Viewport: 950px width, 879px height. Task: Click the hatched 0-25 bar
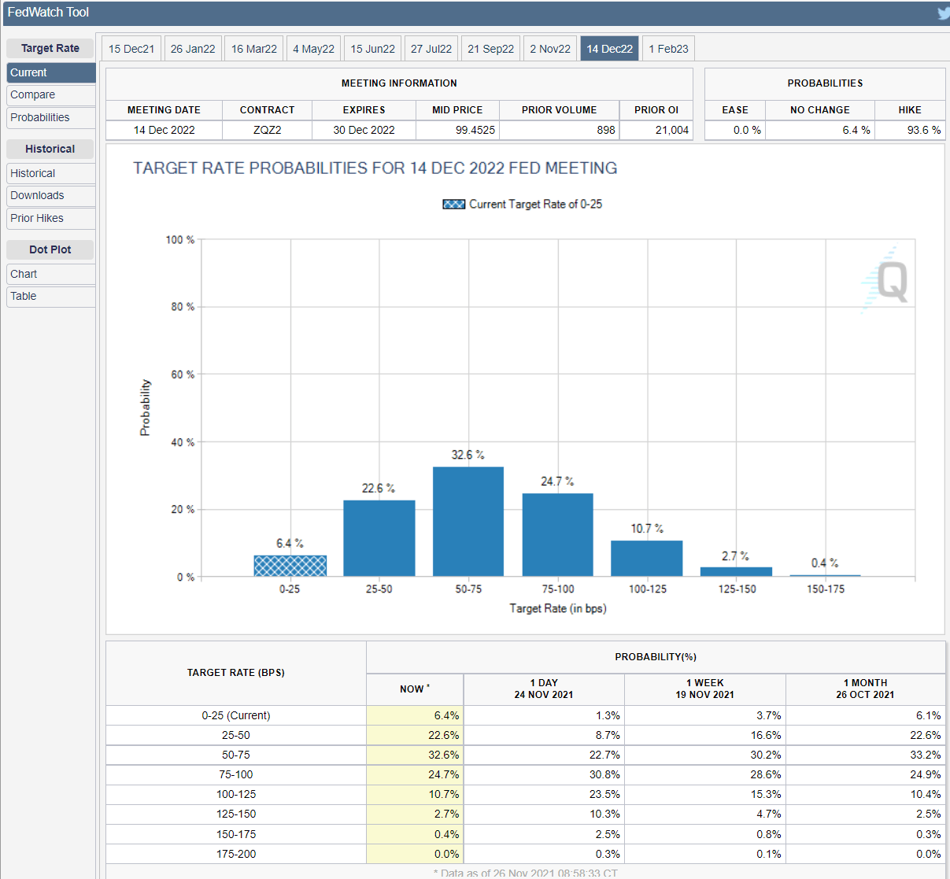coord(290,566)
